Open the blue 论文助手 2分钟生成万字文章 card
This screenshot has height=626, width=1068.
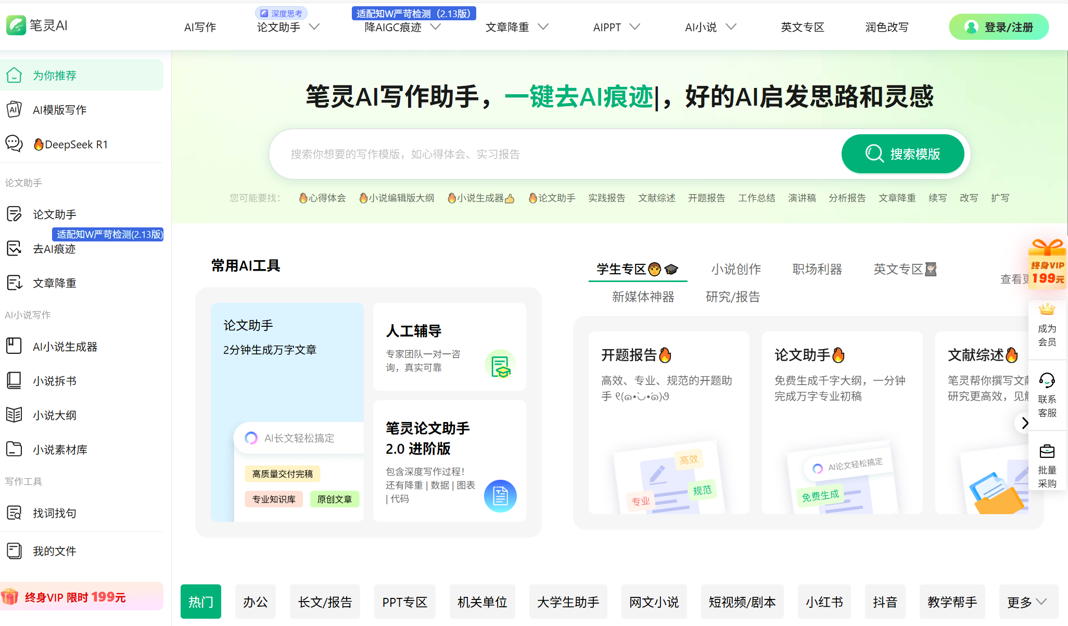click(287, 412)
